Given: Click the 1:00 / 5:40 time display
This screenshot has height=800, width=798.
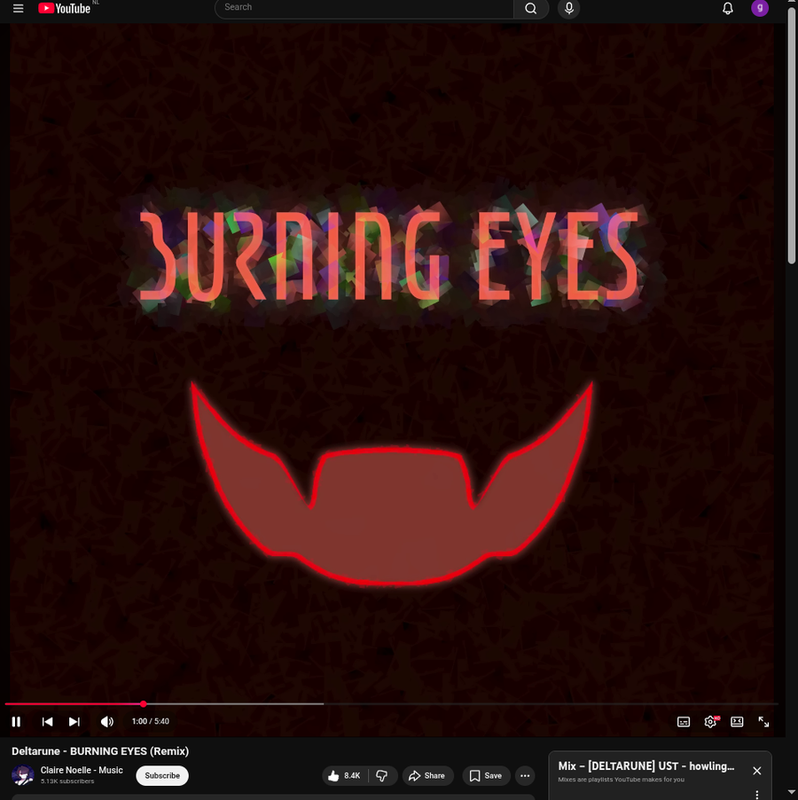Looking at the screenshot, I should [151, 721].
